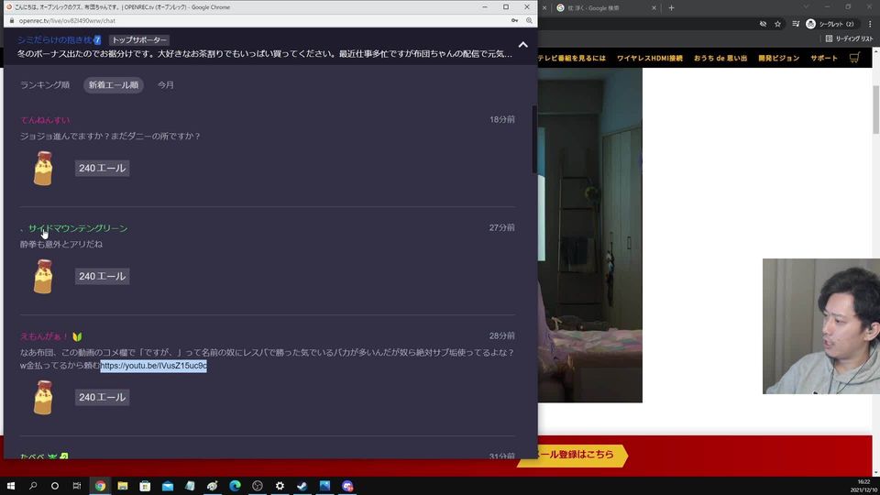Open ワイヤレスHDMI接続 menu item
The width and height of the screenshot is (880, 495).
(649, 59)
